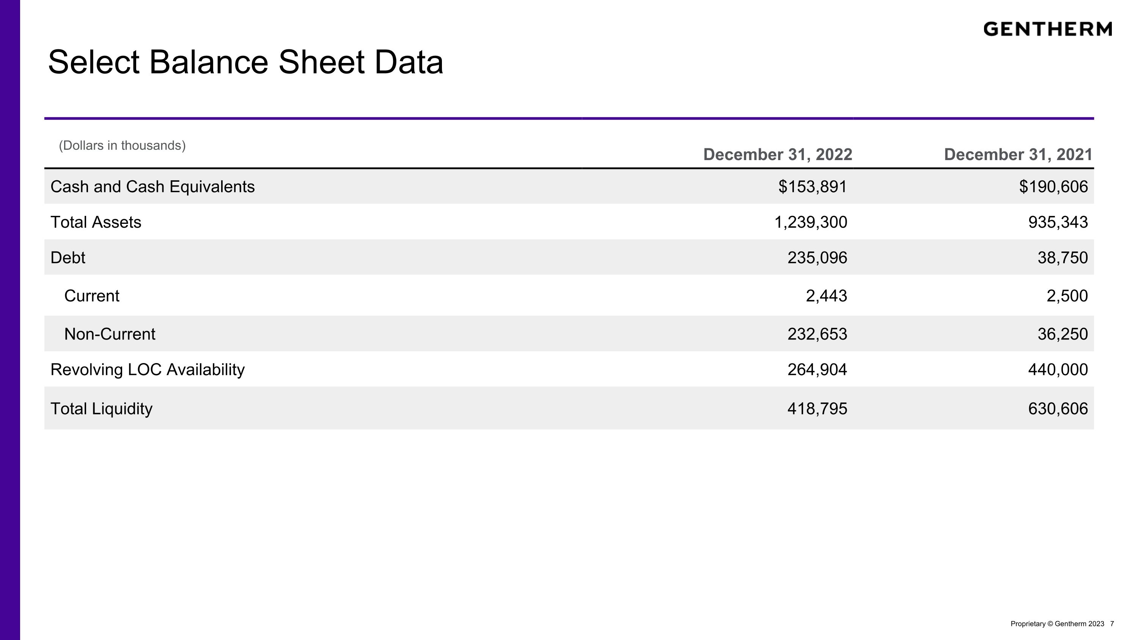This screenshot has width=1138, height=640.
Task: Click the 1,239,300 total assets value
Action: tap(811, 222)
